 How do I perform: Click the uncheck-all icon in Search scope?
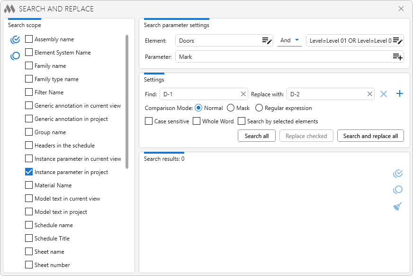(15, 56)
